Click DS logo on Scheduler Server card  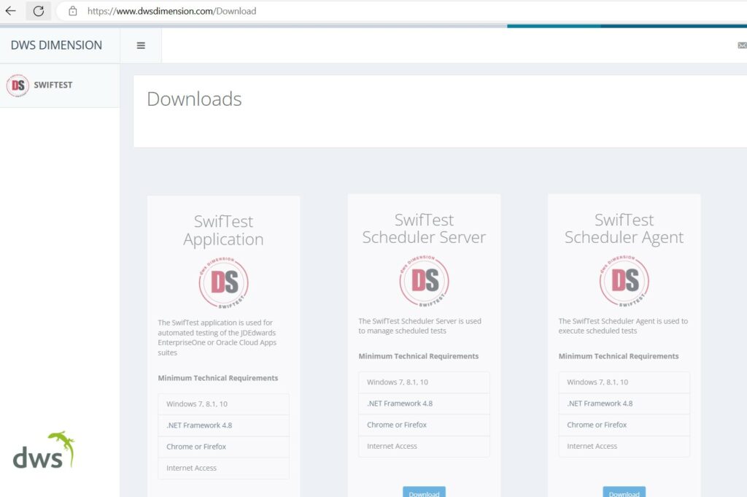(424, 281)
